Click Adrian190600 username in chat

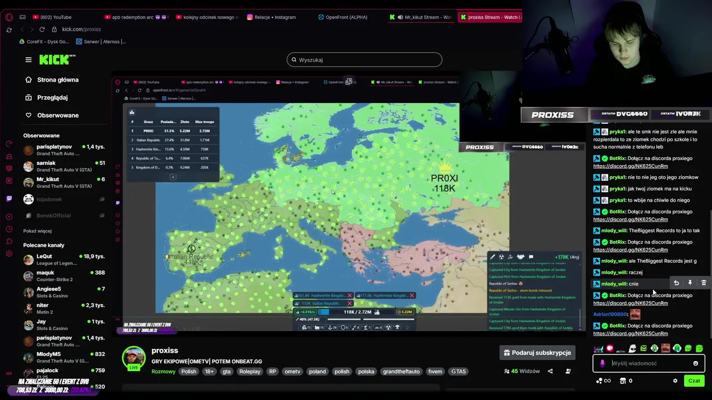(610, 314)
